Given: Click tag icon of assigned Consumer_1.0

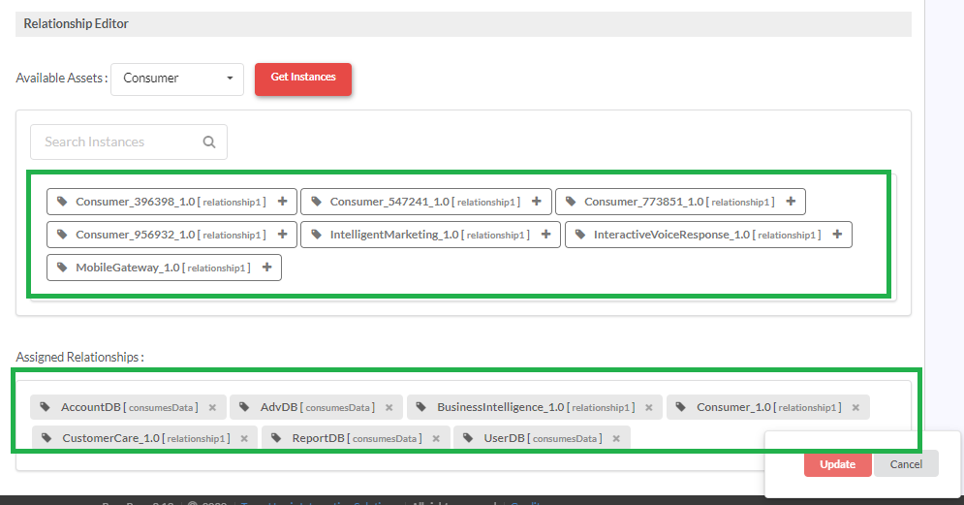Looking at the screenshot, I should click(x=680, y=406).
